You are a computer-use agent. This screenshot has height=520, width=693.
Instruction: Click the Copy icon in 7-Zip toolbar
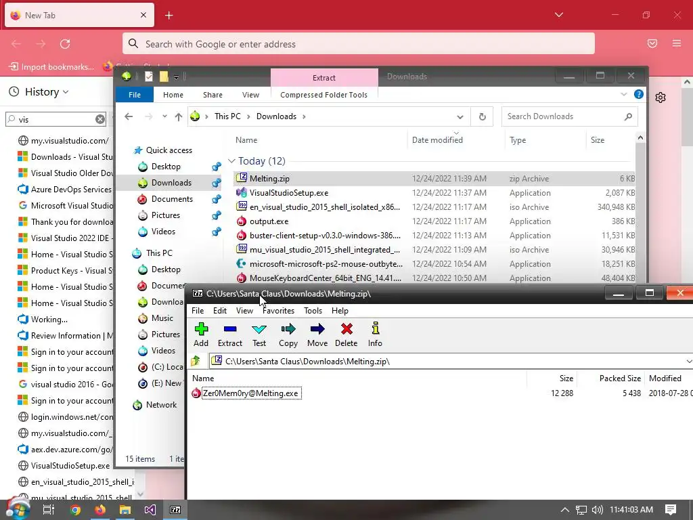[288, 334]
